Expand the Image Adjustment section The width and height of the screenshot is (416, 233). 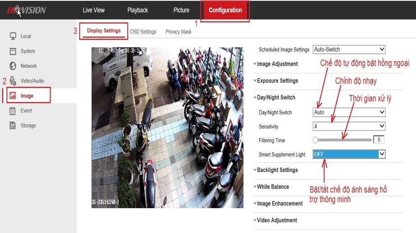coord(277,64)
